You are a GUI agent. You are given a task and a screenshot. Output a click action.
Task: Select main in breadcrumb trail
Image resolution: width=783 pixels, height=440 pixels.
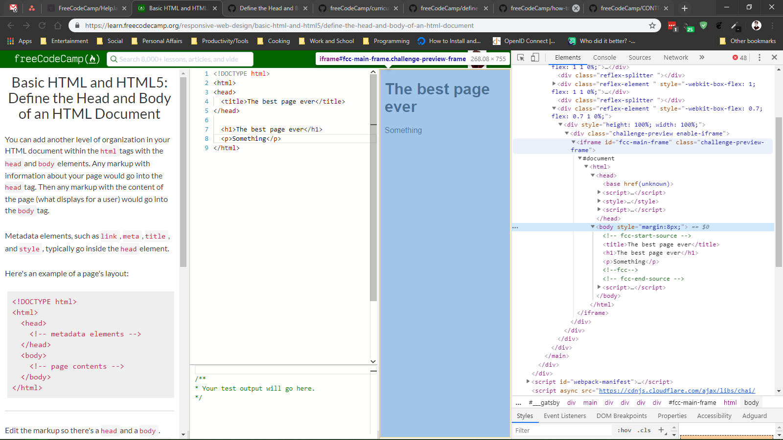coord(590,403)
